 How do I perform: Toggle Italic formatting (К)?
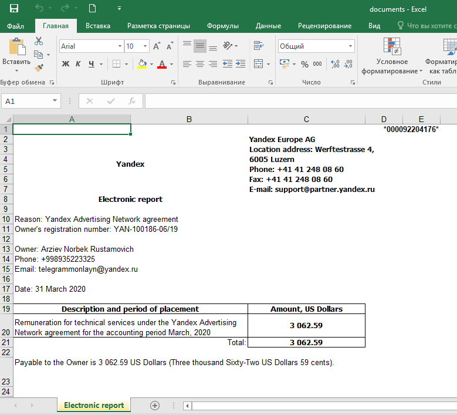point(79,64)
